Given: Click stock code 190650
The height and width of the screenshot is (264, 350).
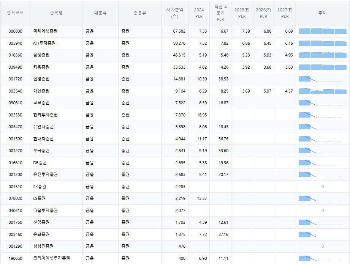Looking at the screenshot, I should [x=16, y=258].
